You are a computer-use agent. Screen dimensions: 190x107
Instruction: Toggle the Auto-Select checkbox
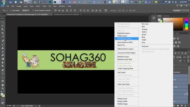11,11
